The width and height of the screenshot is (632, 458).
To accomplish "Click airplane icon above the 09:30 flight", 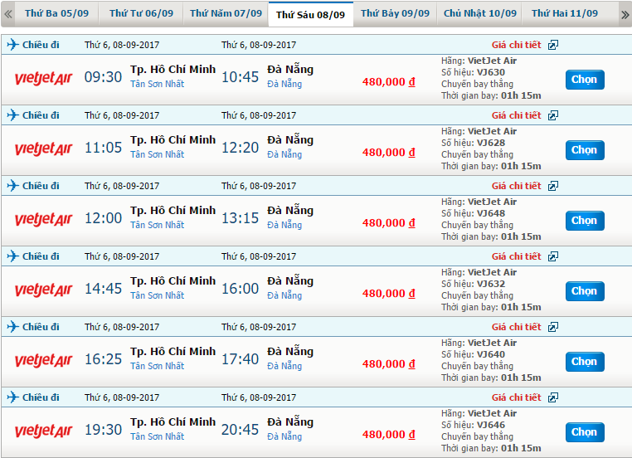I will coord(13,44).
